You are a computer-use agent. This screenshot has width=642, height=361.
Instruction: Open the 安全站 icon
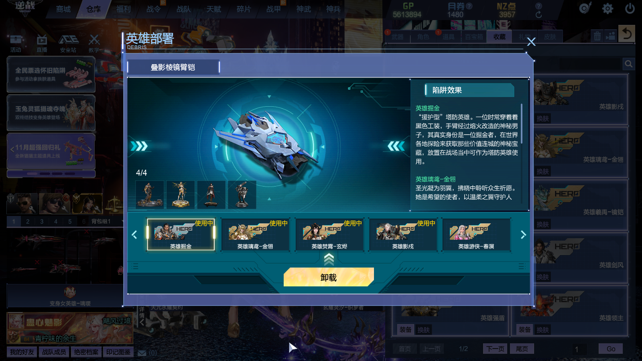click(68, 44)
